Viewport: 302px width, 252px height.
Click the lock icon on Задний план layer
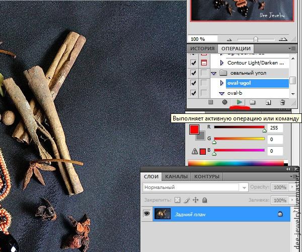click(x=280, y=214)
